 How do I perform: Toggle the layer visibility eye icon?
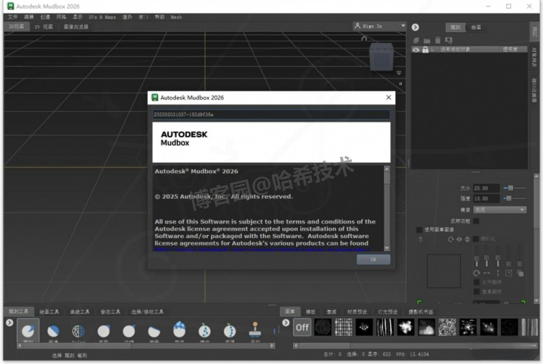pyautogui.click(x=416, y=50)
